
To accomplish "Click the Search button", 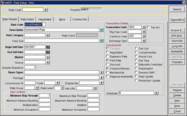I will click(177, 9).
